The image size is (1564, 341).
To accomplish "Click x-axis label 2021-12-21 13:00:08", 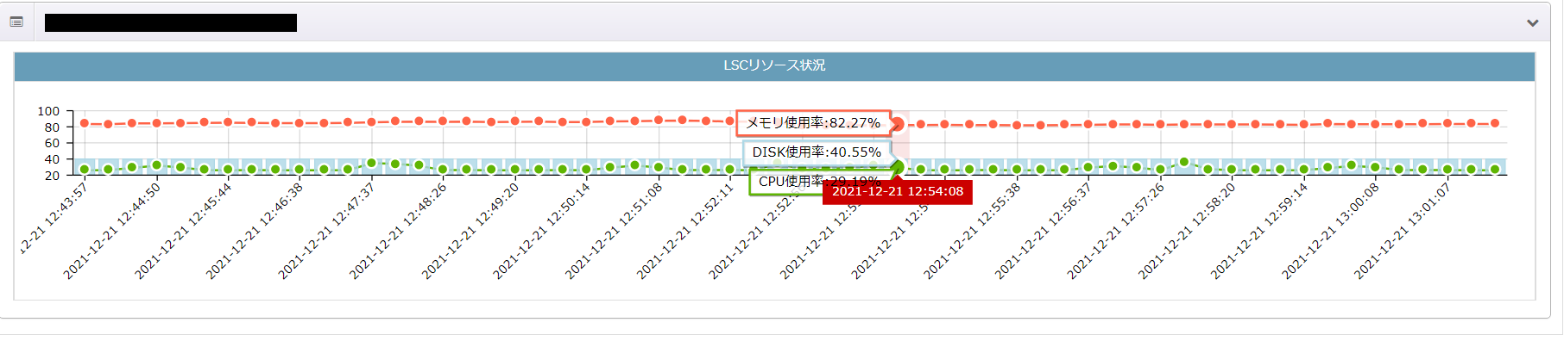I will [x=1331, y=231].
